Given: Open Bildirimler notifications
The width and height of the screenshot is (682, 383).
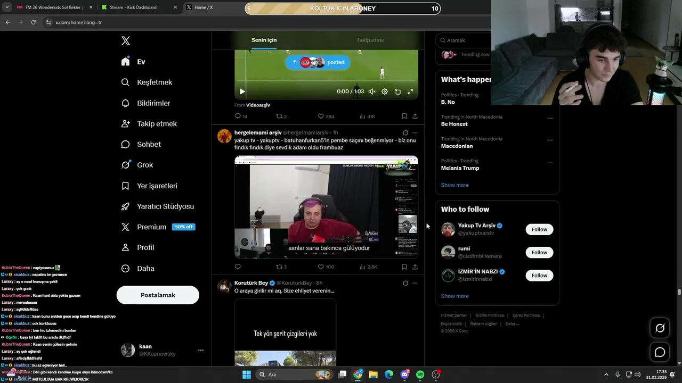Looking at the screenshot, I should (145, 103).
